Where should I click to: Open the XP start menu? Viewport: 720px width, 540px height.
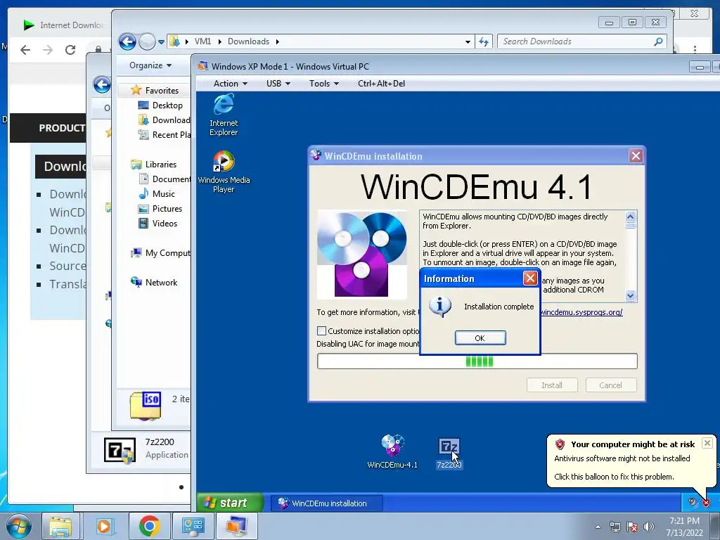[231, 503]
